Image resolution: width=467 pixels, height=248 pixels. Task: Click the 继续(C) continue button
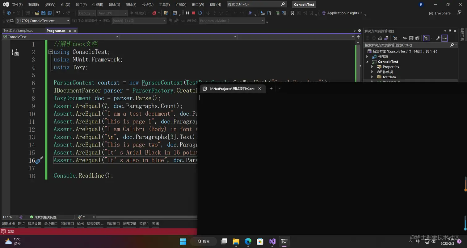pyautogui.click(x=138, y=13)
